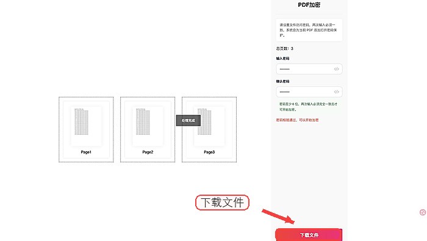Click the 下载文件 download button
This screenshot has height=241, width=427.
tap(309, 234)
